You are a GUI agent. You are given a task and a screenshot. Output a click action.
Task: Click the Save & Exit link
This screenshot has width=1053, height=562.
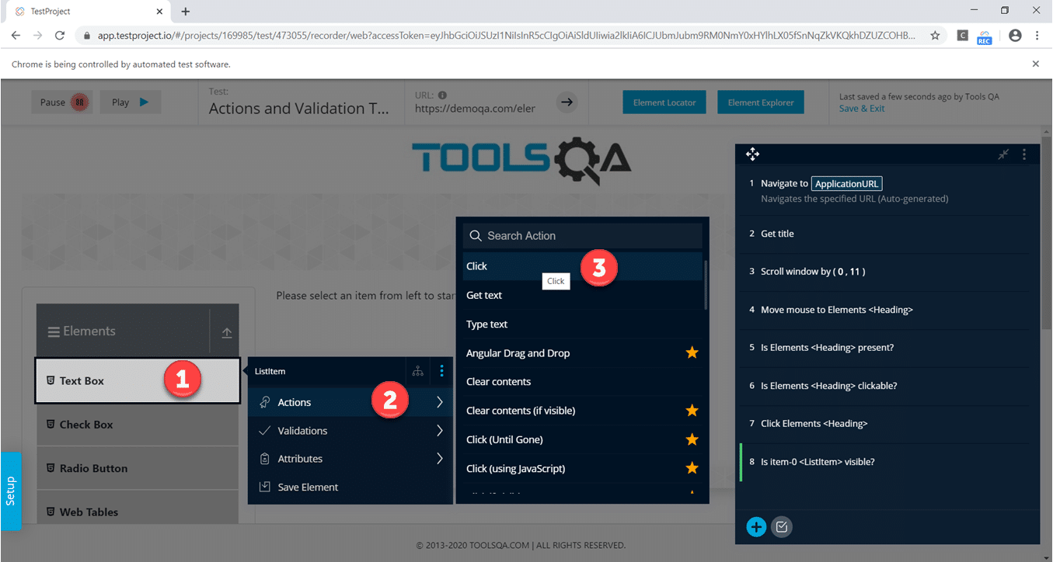point(863,108)
